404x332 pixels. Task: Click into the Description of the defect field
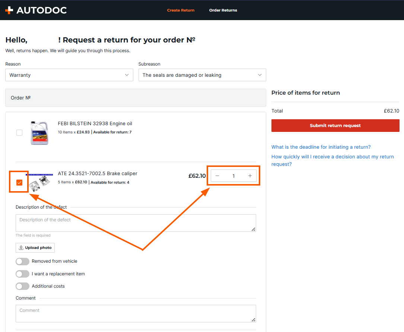point(136,223)
